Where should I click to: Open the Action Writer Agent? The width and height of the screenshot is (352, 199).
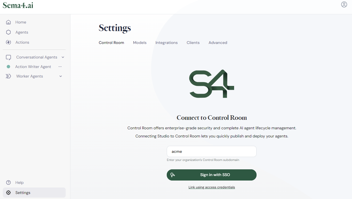point(33,67)
